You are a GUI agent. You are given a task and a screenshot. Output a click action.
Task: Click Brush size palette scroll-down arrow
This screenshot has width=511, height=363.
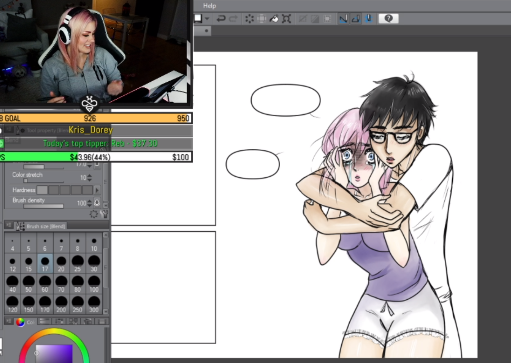[106, 312]
